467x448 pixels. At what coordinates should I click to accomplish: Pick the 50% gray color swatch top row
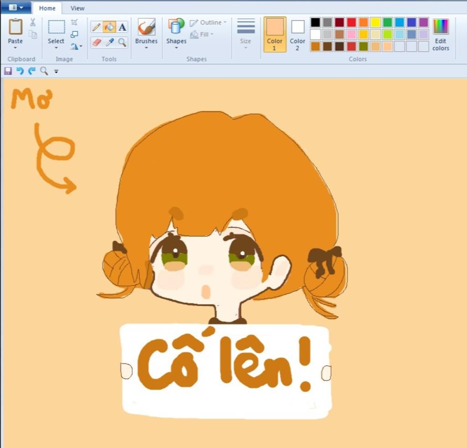click(x=327, y=22)
